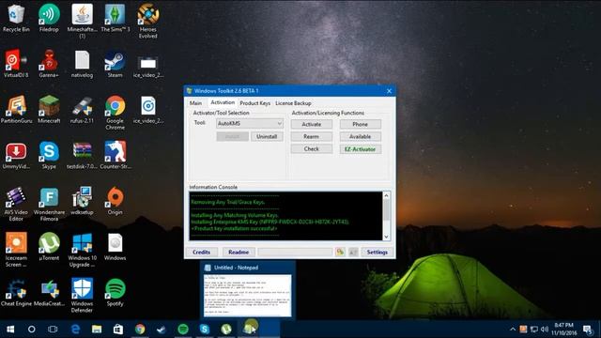The height and width of the screenshot is (338, 601).
Task: Run the EZ-Activator button
Action: pyautogui.click(x=361, y=149)
